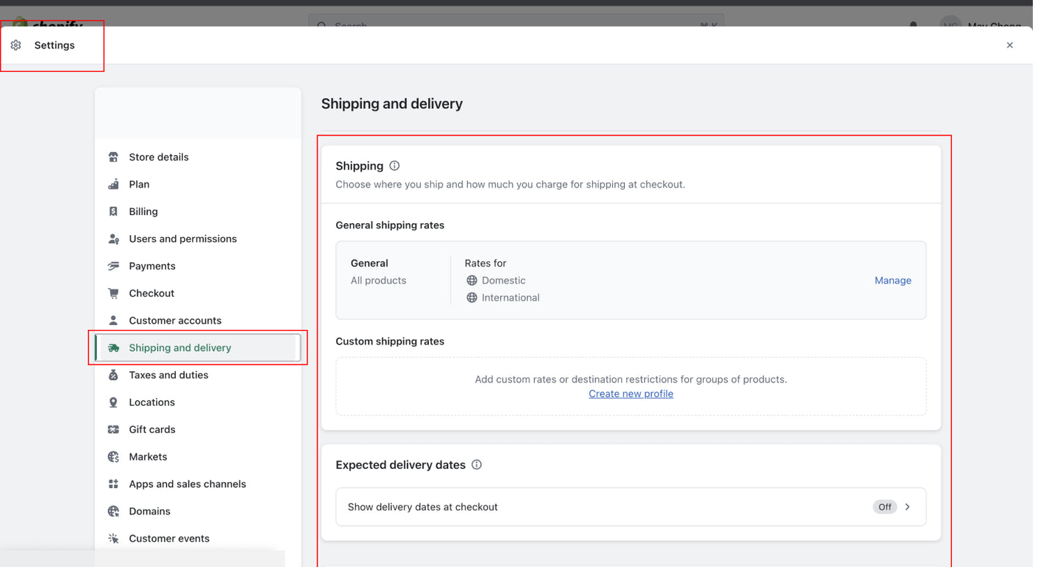This screenshot has width=1046, height=567.
Task: Click Create new profile link
Action: pyautogui.click(x=630, y=394)
